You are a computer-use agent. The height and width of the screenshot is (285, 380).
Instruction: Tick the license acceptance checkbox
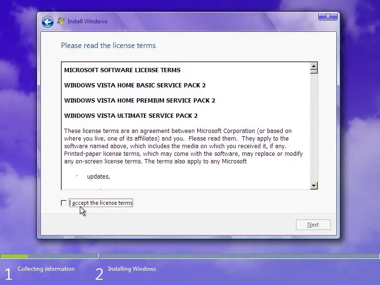pos(64,203)
